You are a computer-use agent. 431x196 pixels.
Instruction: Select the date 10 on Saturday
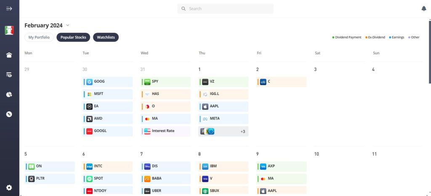(317, 154)
